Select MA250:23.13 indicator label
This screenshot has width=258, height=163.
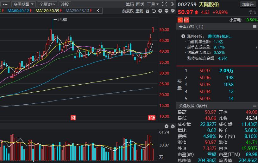[79, 11]
